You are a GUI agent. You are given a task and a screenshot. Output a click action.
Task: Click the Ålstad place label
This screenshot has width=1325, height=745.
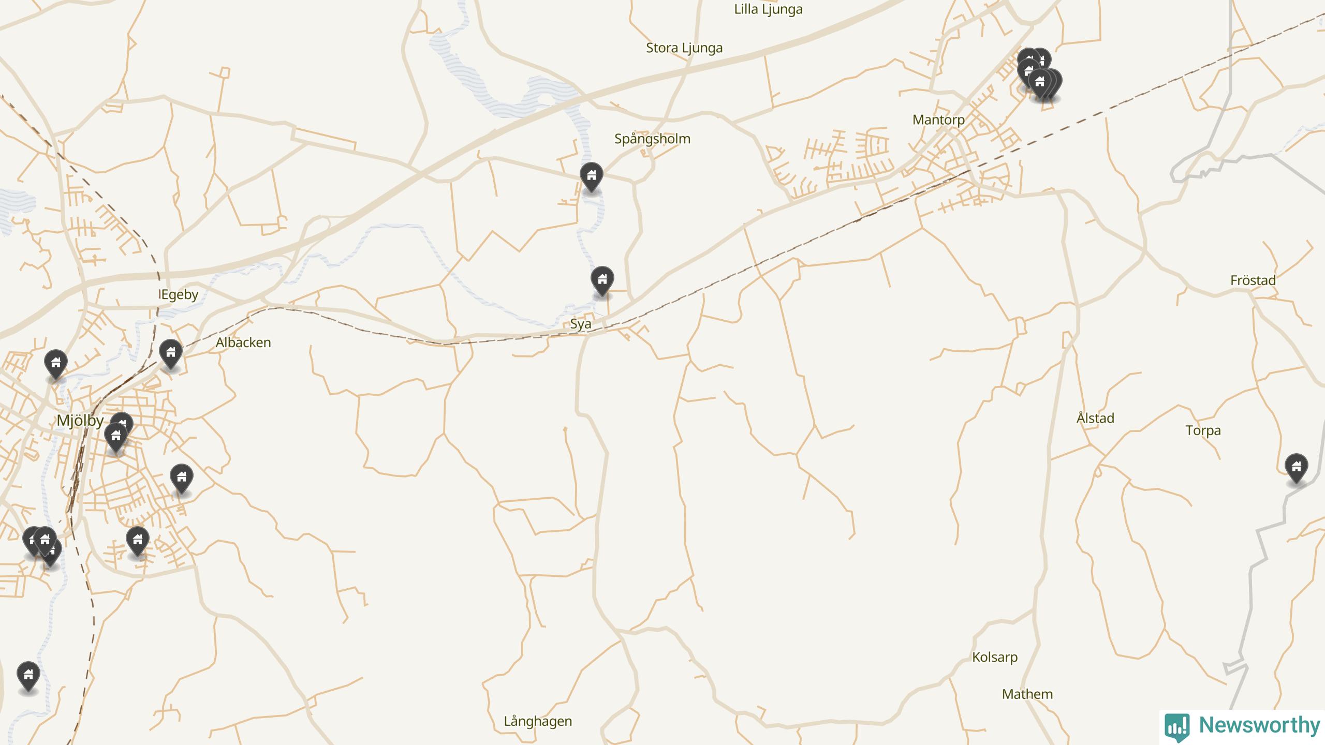click(1095, 418)
